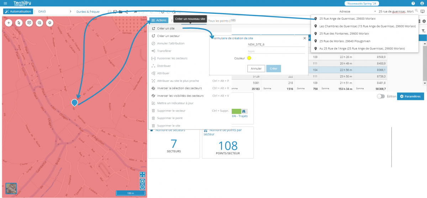427x198 pixels.
Task: Toggle the Édition switch
Action: tap(381, 96)
